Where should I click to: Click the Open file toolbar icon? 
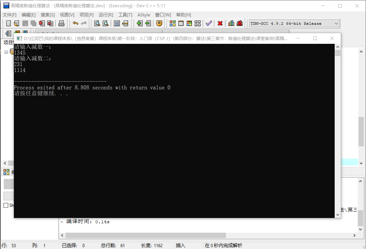pyautogui.click(x=17, y=24)
